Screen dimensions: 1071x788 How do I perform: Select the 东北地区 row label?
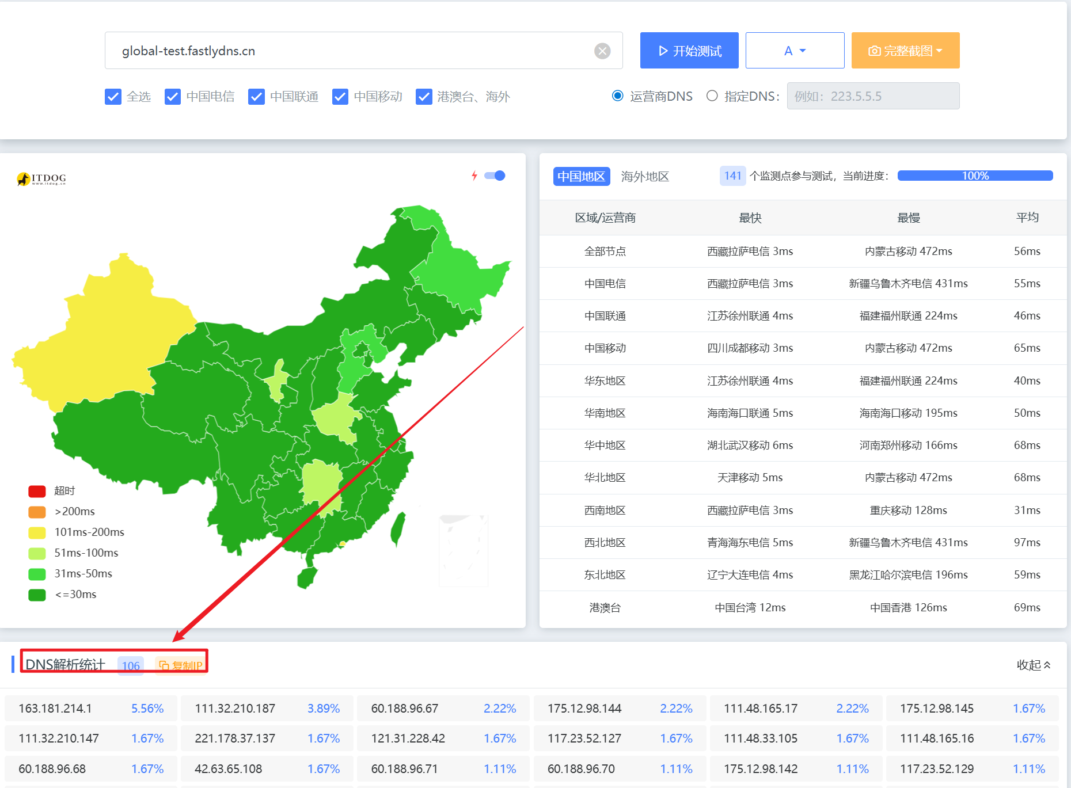605,574
